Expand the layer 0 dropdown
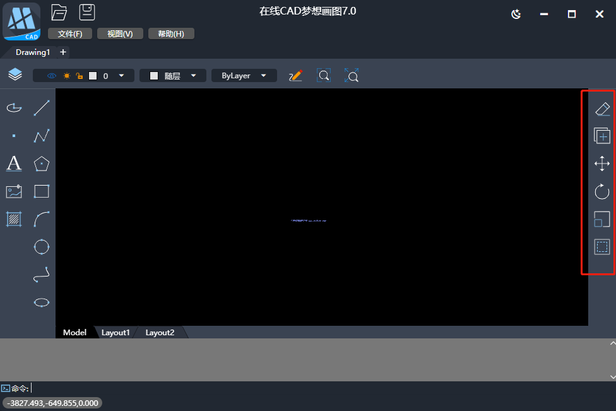 tap(121, 76)
